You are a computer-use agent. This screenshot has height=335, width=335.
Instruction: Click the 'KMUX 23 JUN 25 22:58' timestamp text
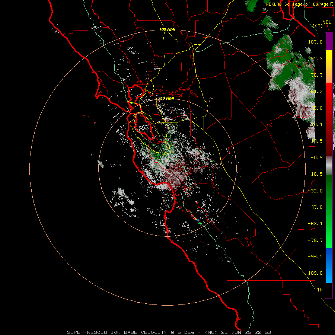[238, 332]
